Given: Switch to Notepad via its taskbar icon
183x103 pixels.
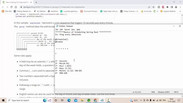Looking at the screenshot, I should click(102, 100).
